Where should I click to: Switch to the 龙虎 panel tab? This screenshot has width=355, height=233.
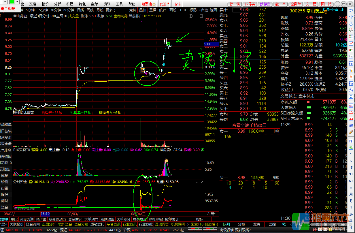coord(257,224)
